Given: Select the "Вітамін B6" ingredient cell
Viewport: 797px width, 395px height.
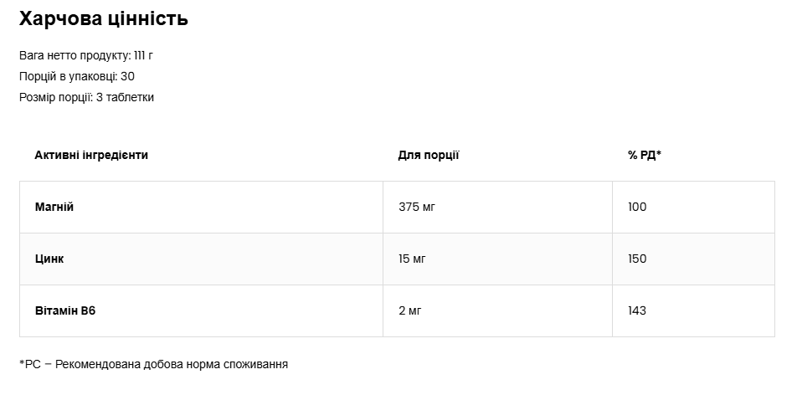Looking at the screenshot, I should click(66, 310).
